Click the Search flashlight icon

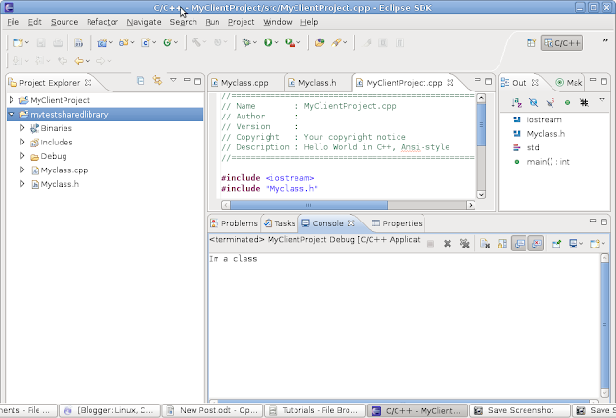pyautogui.click(x=336, y=43)
